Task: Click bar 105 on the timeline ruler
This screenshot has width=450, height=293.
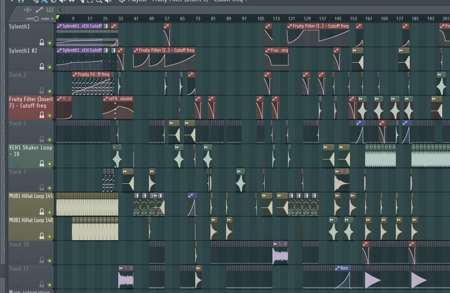Action: 261,19
